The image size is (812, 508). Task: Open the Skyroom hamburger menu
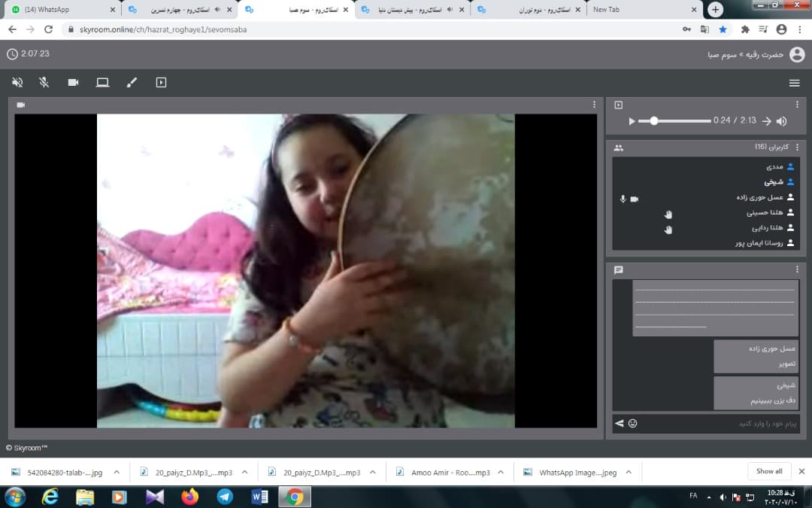(x=794, y=83)
